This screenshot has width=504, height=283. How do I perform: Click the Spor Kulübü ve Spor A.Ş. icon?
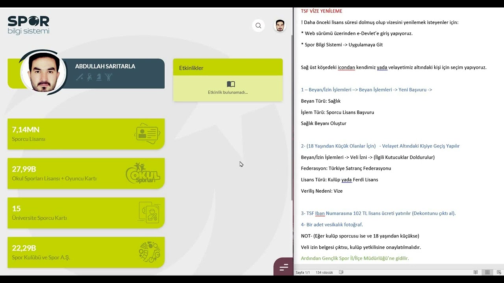pyautogui.click(x=149, y=252)
